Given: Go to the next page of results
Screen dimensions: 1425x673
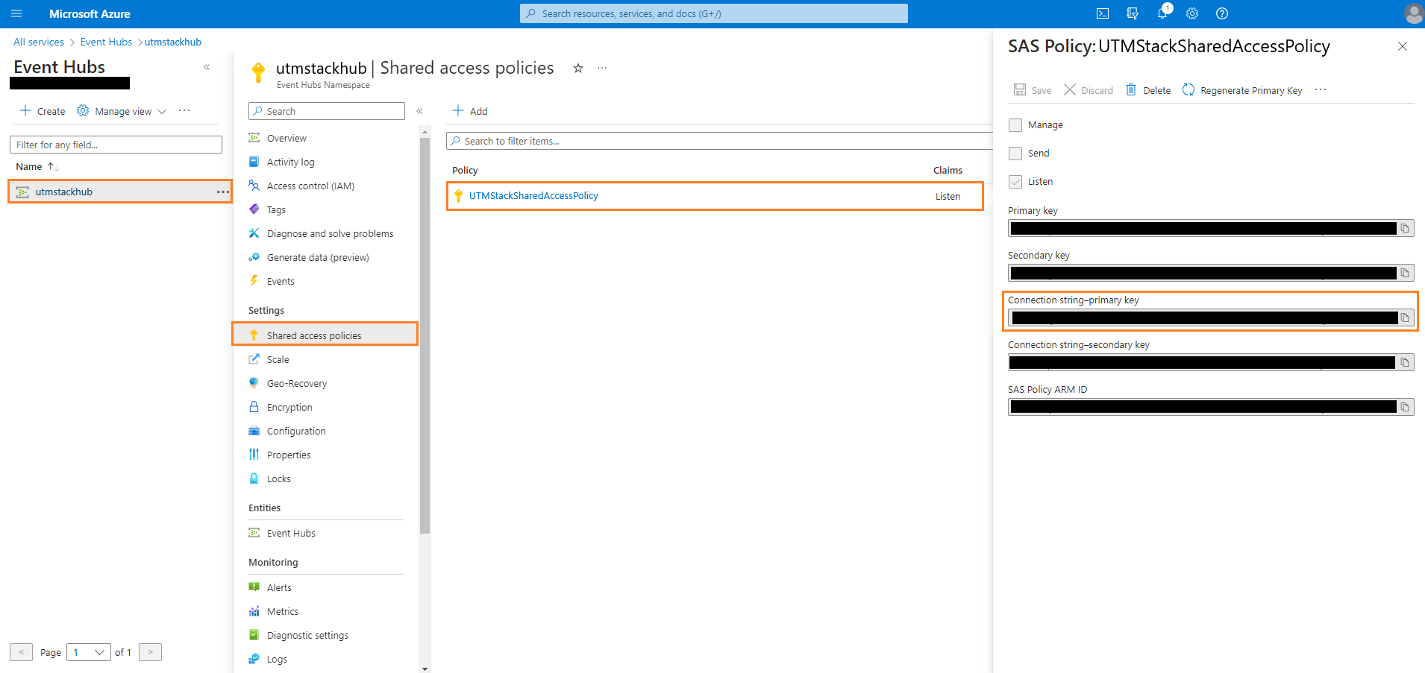Looking at the screenshot, I should 150,652.
